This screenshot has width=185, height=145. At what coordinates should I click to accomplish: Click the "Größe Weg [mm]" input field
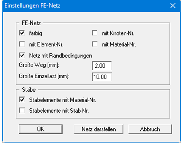pos(102,66)
